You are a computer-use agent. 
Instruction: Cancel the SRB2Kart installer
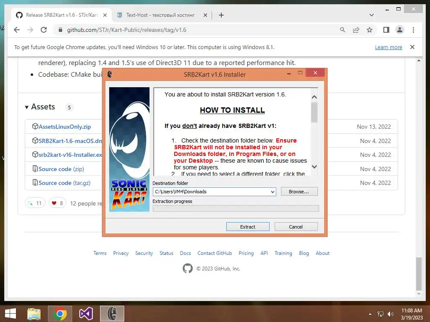click(296, 227)
